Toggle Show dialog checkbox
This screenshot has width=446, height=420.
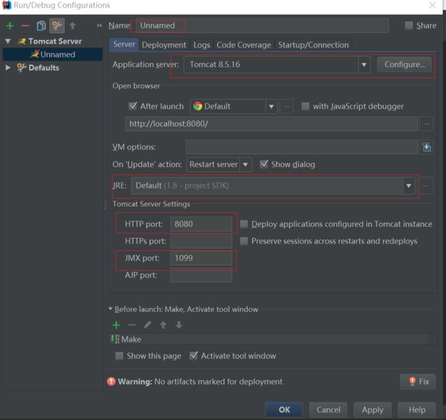click(x=264, y=164)
